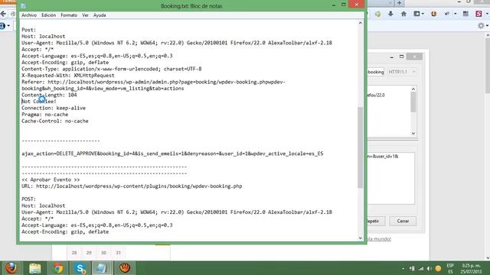Click the Repetir button in the dialog
Viewport: 490px width, 275px height.
(x=376, y=221)
